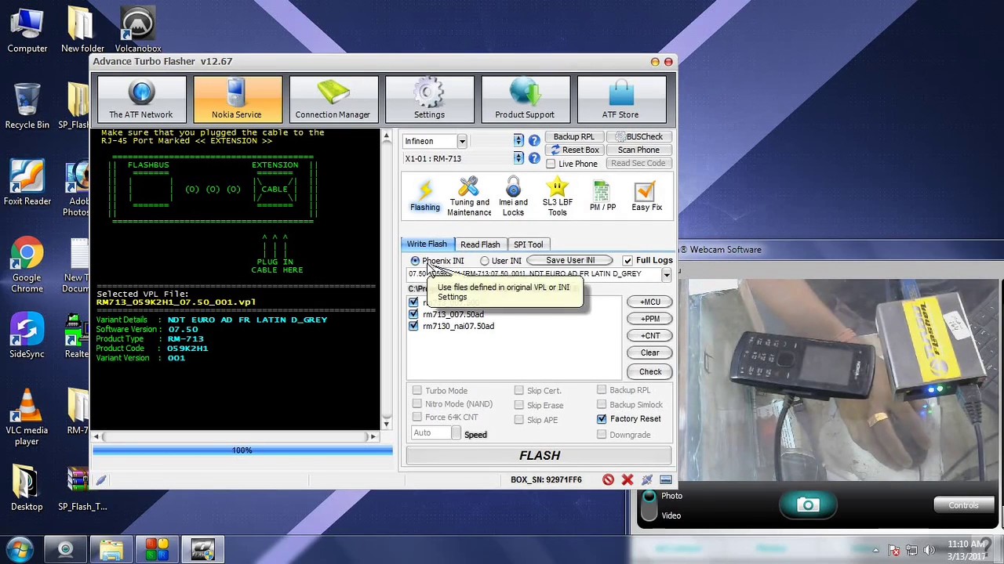Screen dimensions: 1004x564
Task: Toggle the Turbo Mode checkbox
Action: point(417,390)
